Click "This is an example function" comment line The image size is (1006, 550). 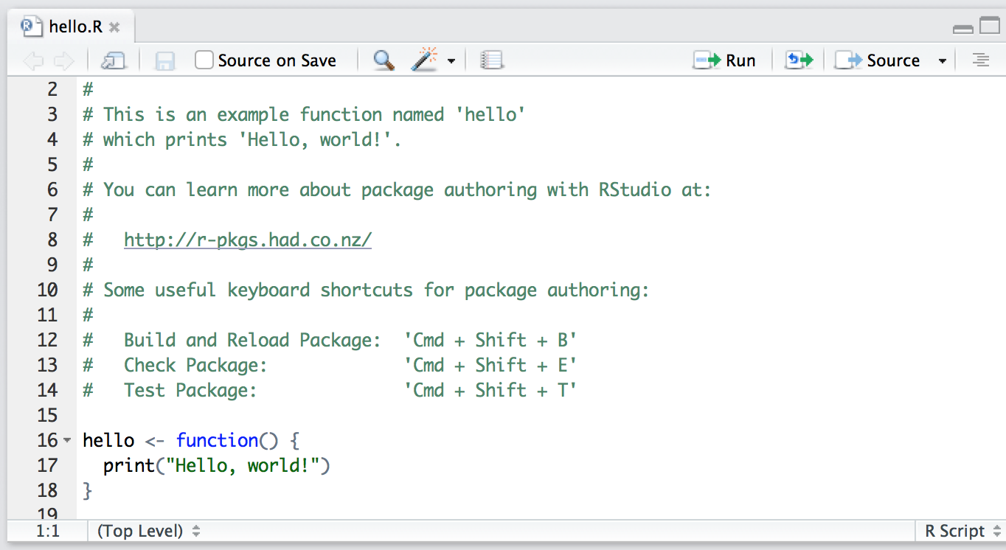coord(304,114)
